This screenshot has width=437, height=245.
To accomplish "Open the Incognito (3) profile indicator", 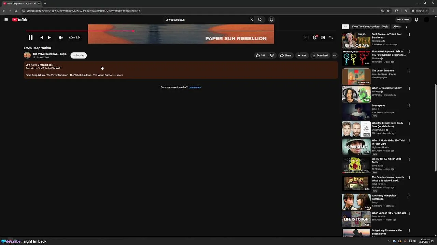I will click(x=420, y=11).
